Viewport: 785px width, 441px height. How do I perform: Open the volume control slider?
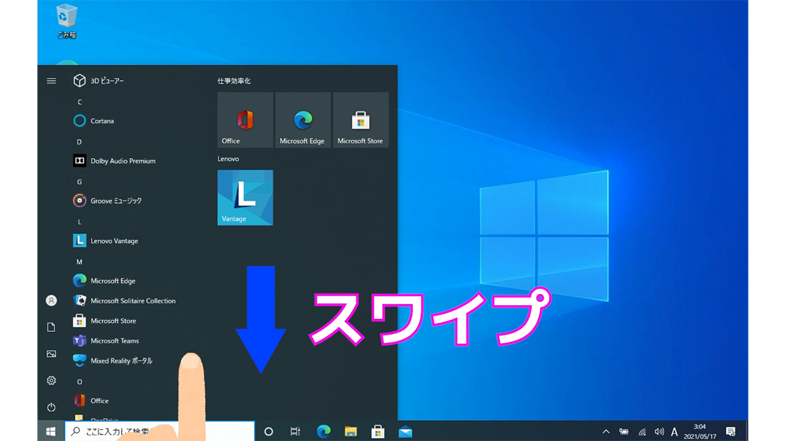[x=659, y=431]
